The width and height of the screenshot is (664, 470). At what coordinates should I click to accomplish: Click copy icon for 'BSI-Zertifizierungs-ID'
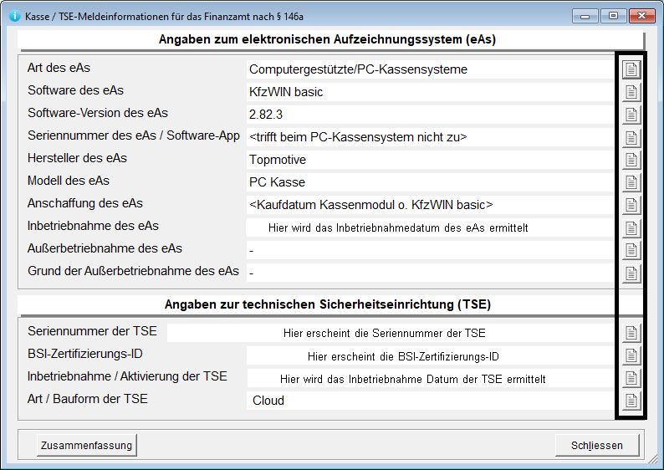tap(631, 355)
